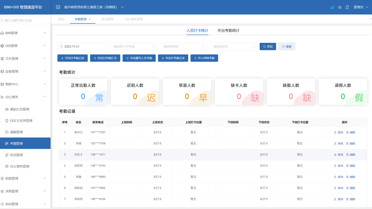Viewport: 372px width, 209px height.
Task: Click the 查询 search button
Action: tap(268, 46)
